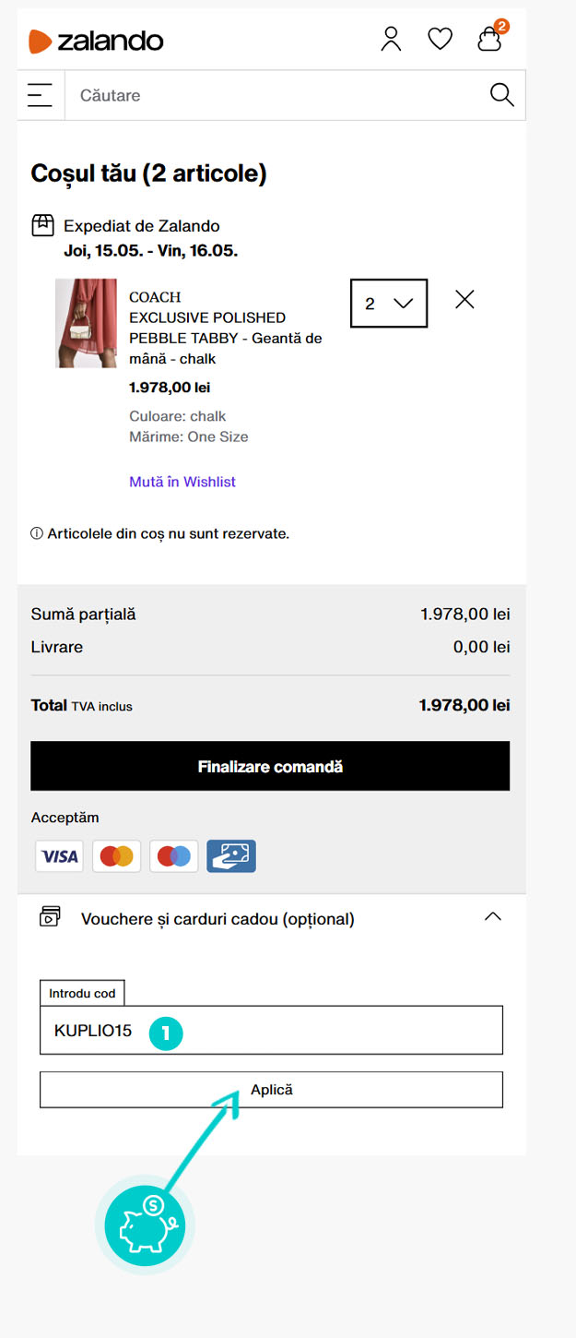Click Finalizare comandă button
576x1338 pixels.
tap(270, 766)
